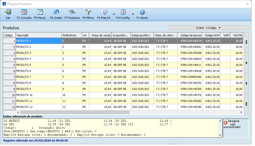Click the F6-Ordem sort icon
The width and height of the screenshot is (255, 146).
pyautogui.click(x=56, y=14)
